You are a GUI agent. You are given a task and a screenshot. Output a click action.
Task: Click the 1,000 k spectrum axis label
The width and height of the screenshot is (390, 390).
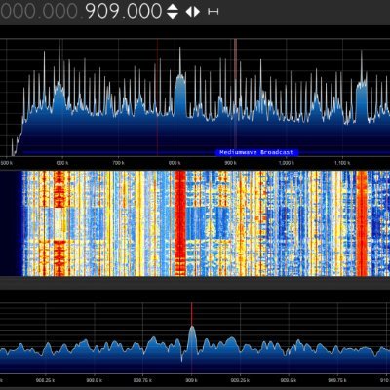287,162
